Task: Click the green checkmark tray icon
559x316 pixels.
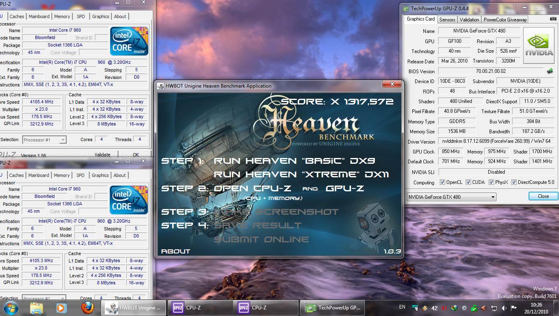Action: (x=474, y=308)
